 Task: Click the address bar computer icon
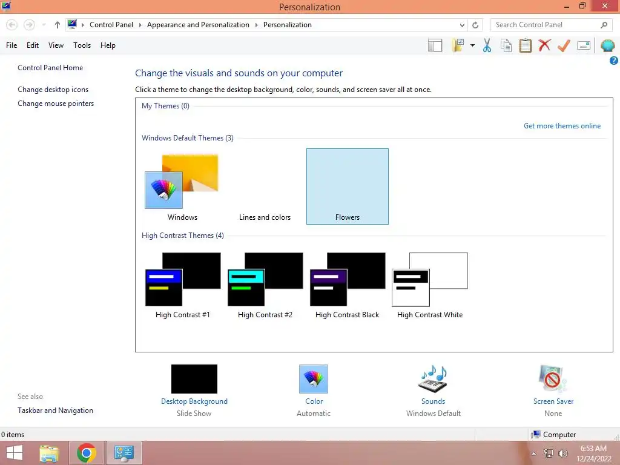point(72,24)
